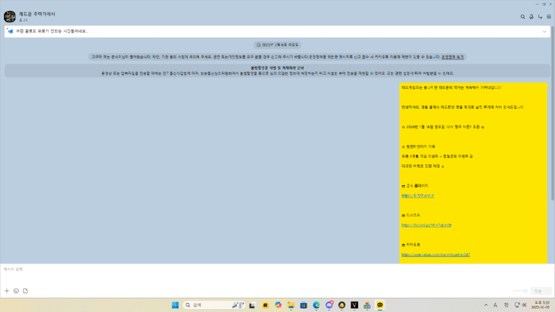Start a voice call with the phone icon
The image size is (555, 312).
click(x=540, y=16)
